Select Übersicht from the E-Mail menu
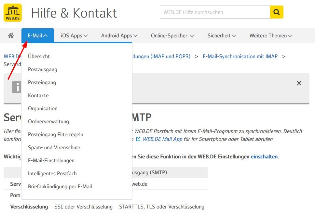Viewport: 315px width, 215px height. tap(39, 56)
